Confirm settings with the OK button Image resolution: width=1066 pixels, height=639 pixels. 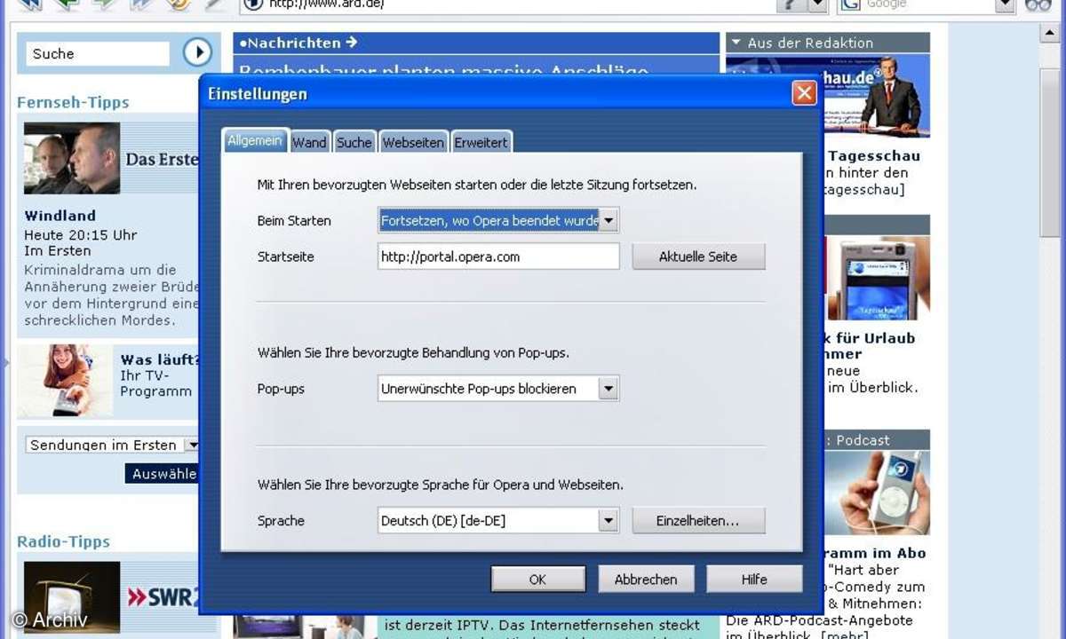pyautogui.click(x=537, y=580)
